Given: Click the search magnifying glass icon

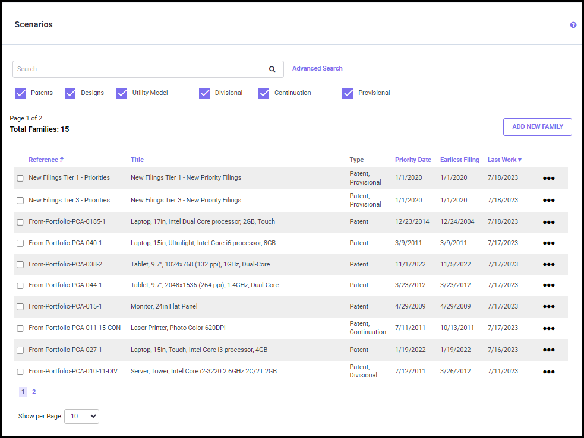Looking at the screenshot, I should (272, 69).
